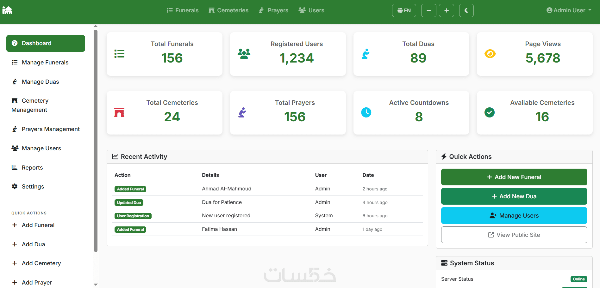This screenshot has height=288, width=600.
Task: Open Manage Users in the sidebar
Action: tap(46, 148)
